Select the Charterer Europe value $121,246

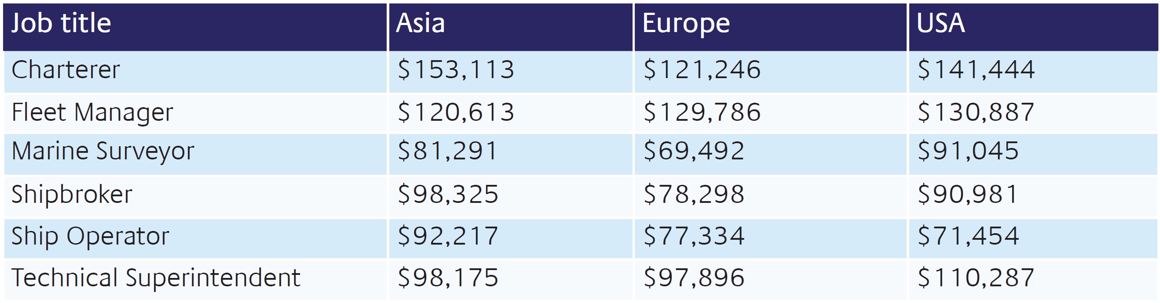pos(702,70)
